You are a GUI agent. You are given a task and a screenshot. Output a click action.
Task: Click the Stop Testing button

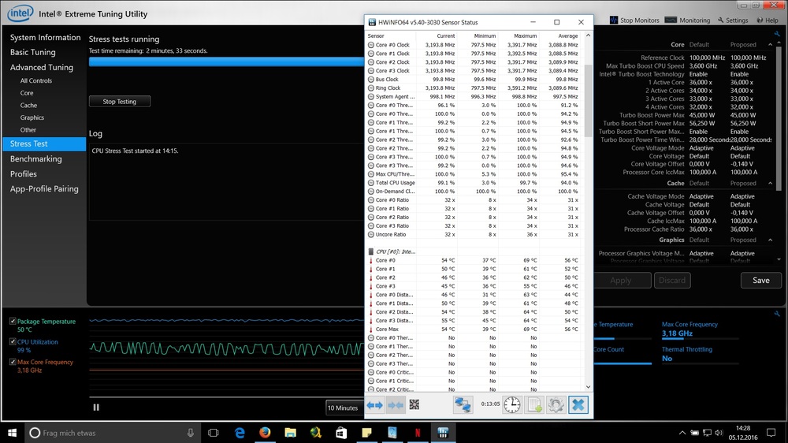click(x=120, y=102)
